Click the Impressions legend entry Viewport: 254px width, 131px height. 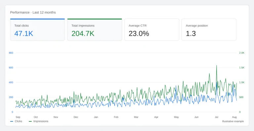coord(39,121)
